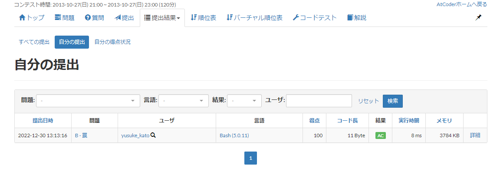Open the 結果 filter dropdown
500x175 pixels.
244,101
